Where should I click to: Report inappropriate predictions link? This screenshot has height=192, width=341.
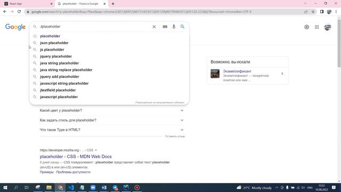160,102
